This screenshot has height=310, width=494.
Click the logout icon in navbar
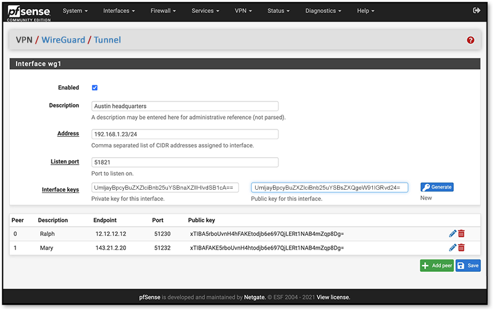(476, 10)
